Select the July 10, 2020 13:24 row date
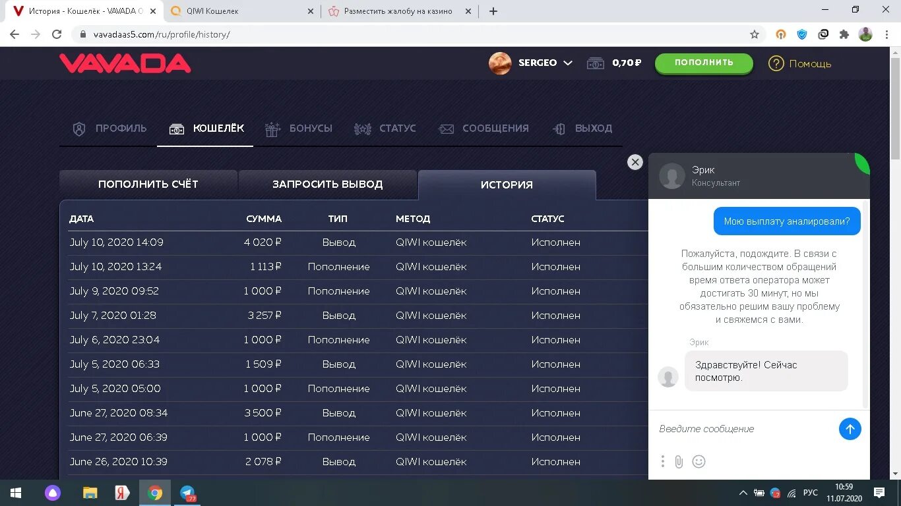The height and width of the screenshot is (506, 901). pyautogui.click(x=115, y=267)
